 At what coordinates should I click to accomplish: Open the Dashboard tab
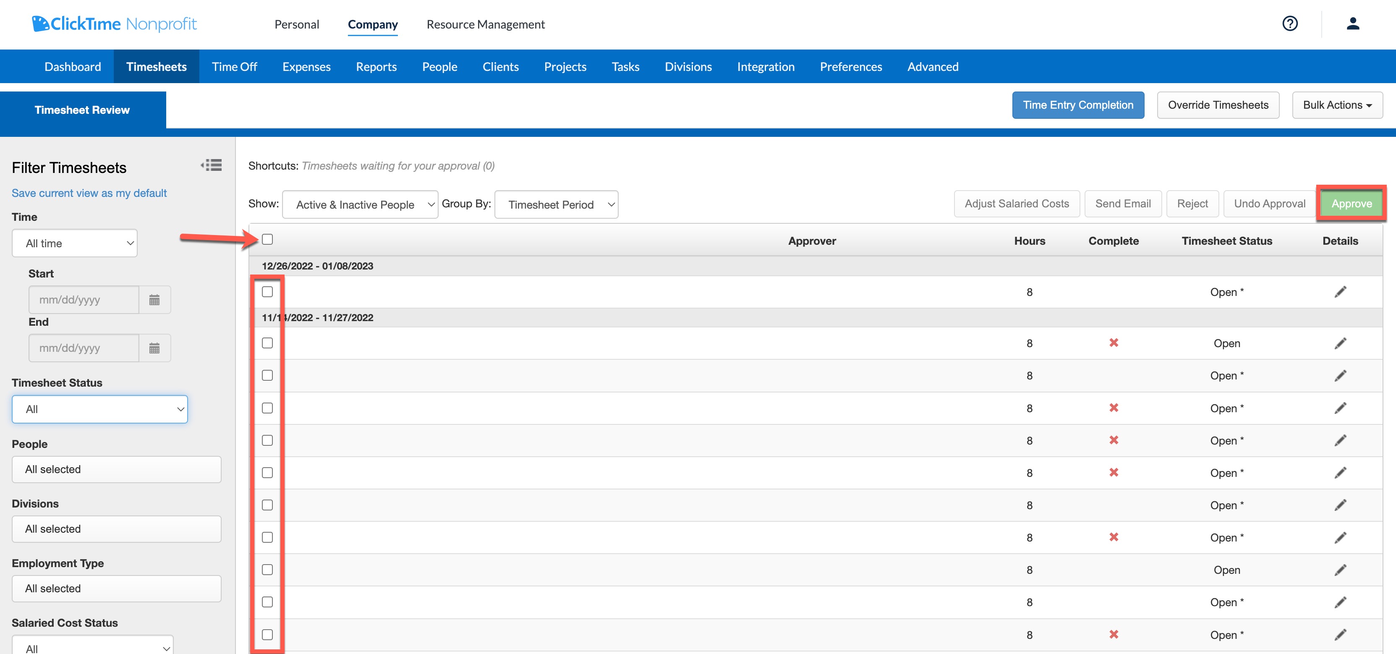(x=73, y=67)
